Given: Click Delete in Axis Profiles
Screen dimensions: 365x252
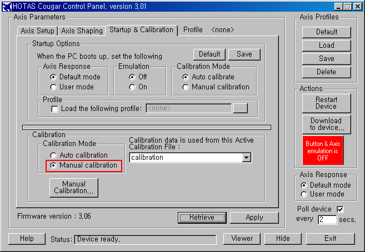Looking at the screenshot, I should point(326,72).
